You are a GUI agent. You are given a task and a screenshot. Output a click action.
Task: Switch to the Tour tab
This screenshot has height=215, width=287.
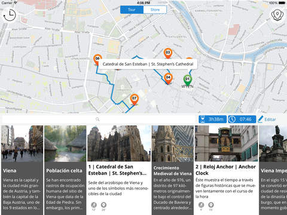132,10
